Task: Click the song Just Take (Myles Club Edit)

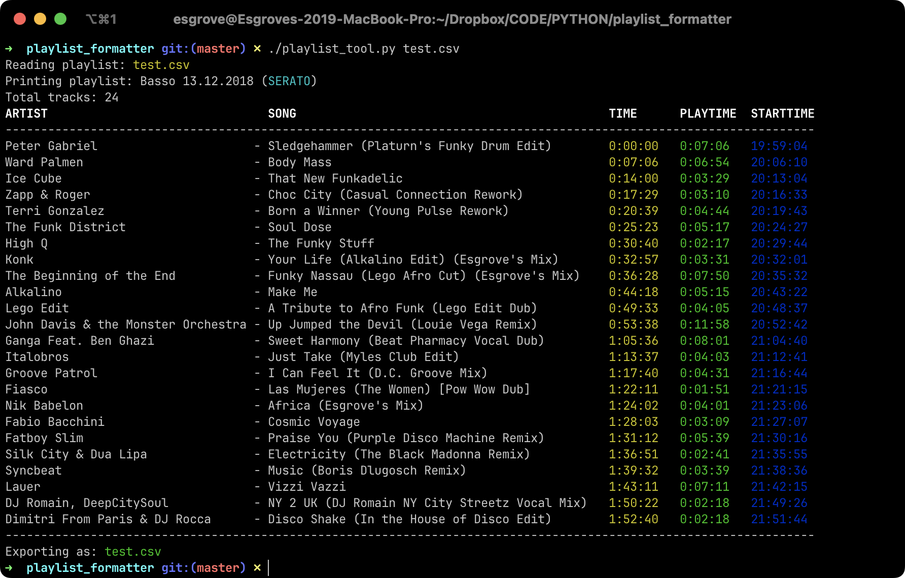Action: pos(363,357)
